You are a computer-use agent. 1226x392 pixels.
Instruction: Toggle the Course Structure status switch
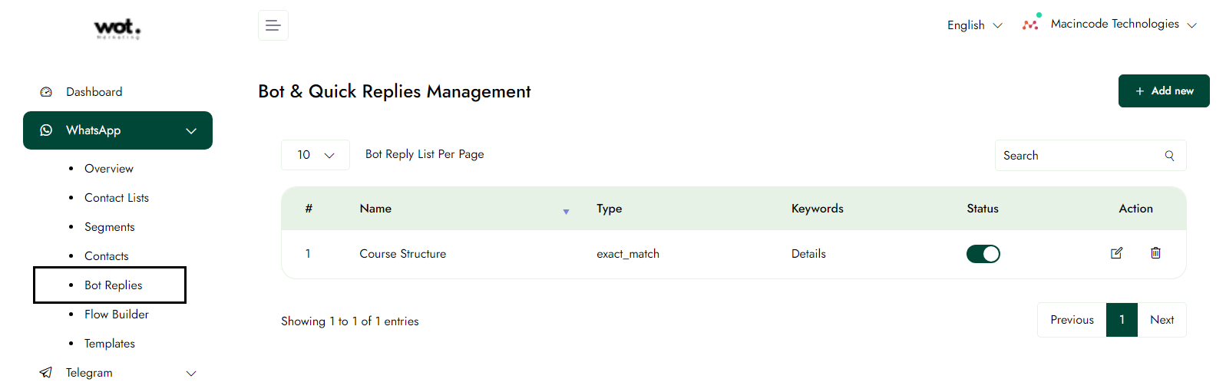coord(983,254)
